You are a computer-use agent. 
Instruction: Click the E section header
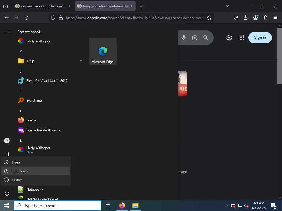coord(21,91)
